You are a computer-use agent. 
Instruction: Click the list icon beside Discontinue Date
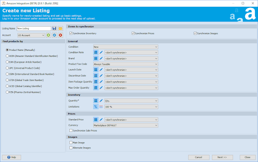pos(96,76)
